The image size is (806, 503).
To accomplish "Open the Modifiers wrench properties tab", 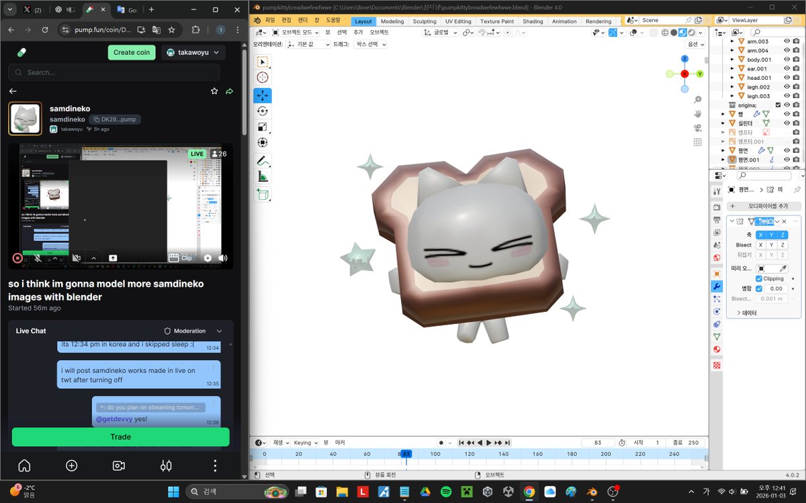I will pos(717,286).
